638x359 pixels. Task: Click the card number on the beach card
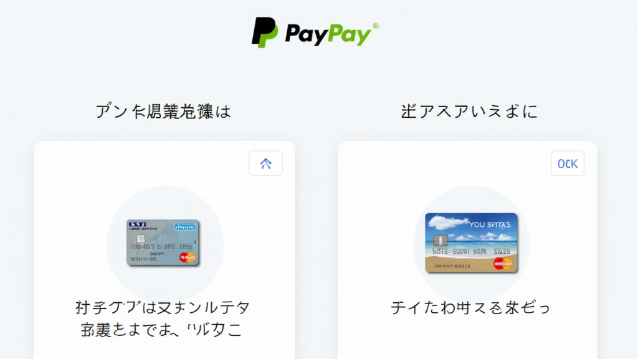coord(471,252)
